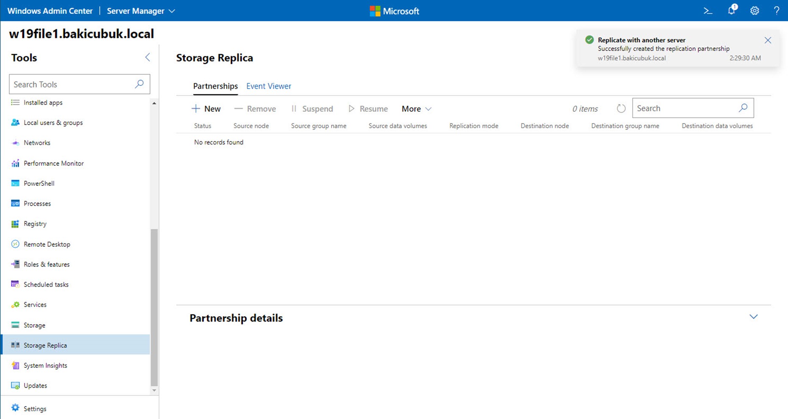Viewport: 788px width, 419px height.
Task: Expand the Partnership details section
Action: pyautogui.click(x=753, y=317)
